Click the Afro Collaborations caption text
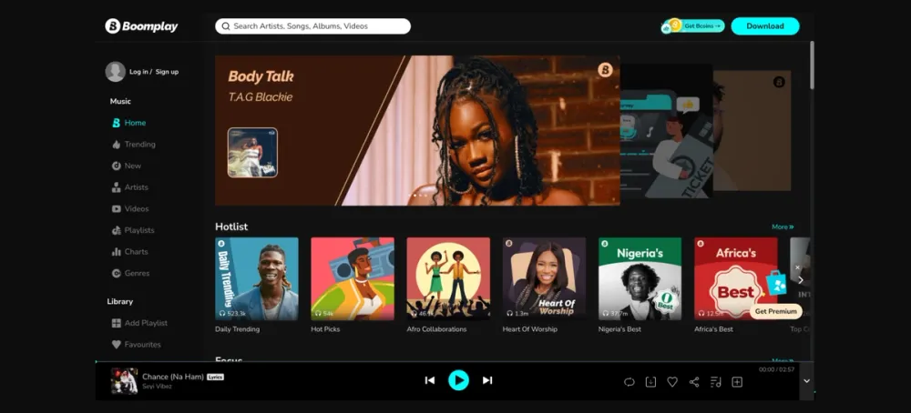 point(436,329)
